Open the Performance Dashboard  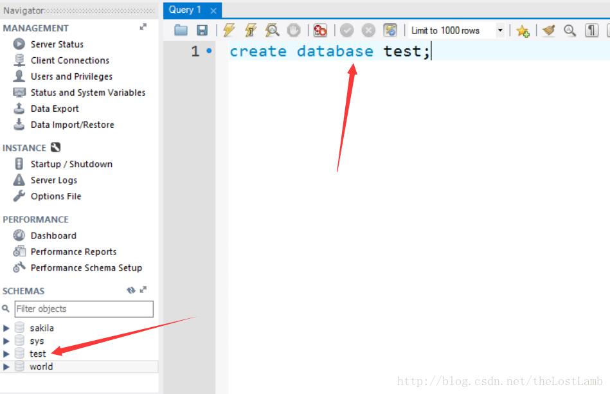click(53, 235)
